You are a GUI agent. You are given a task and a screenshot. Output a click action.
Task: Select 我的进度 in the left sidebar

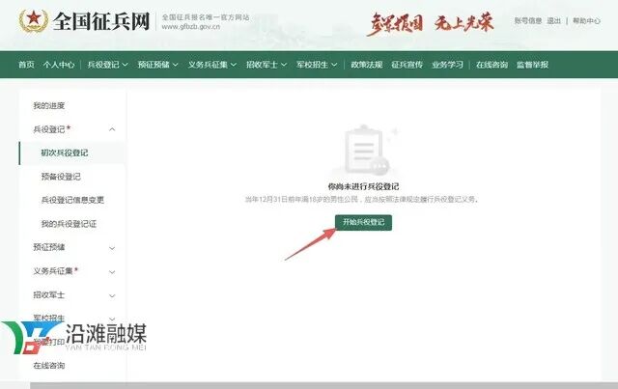pyautogui.click(x=49, y=105)
